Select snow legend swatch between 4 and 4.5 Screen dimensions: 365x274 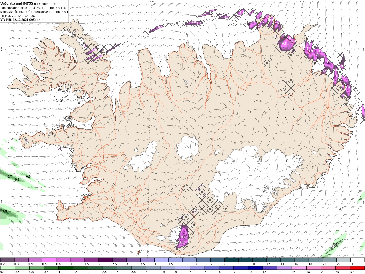coord(161,260)
